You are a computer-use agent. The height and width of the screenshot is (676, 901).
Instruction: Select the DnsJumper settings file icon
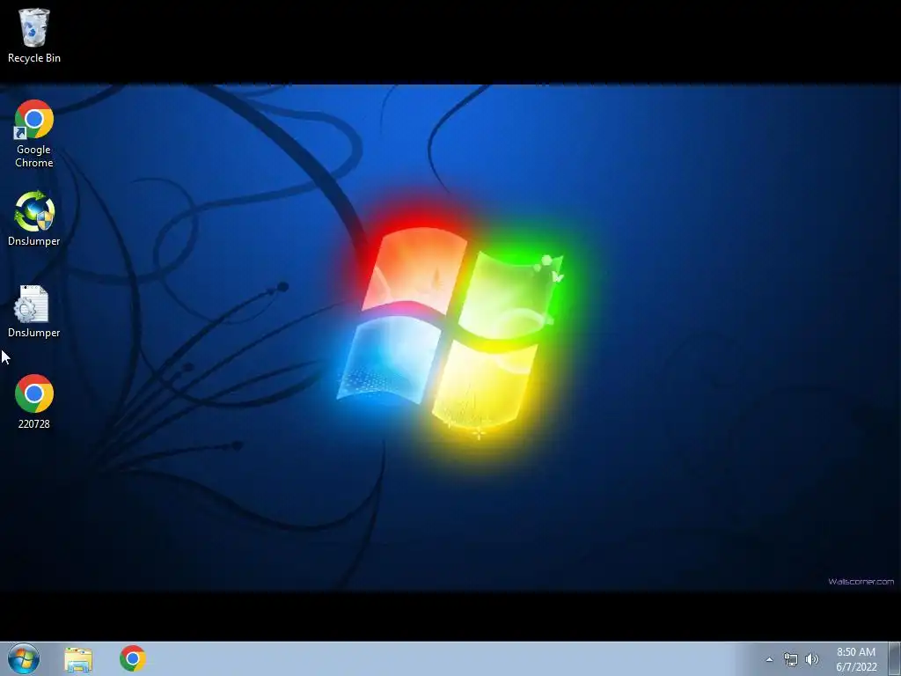34,311
